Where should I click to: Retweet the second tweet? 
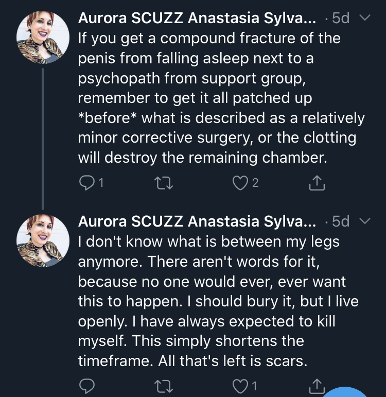pos(164,386)
